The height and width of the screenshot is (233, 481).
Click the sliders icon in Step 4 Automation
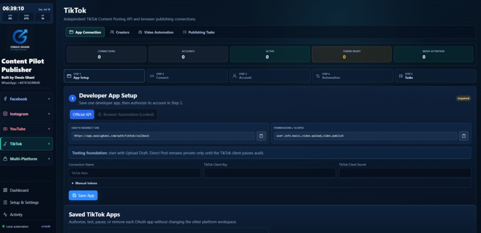317,76
